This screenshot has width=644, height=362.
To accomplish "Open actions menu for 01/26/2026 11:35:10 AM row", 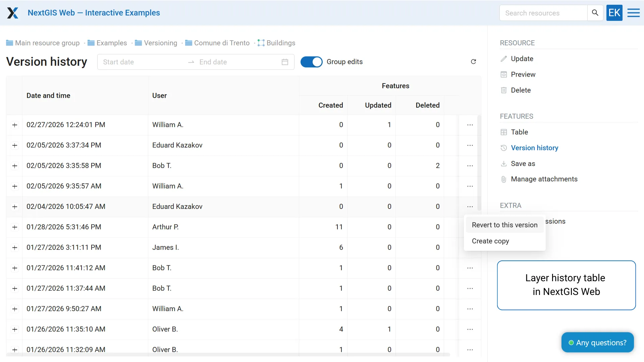I will click(x=470, y=329).
